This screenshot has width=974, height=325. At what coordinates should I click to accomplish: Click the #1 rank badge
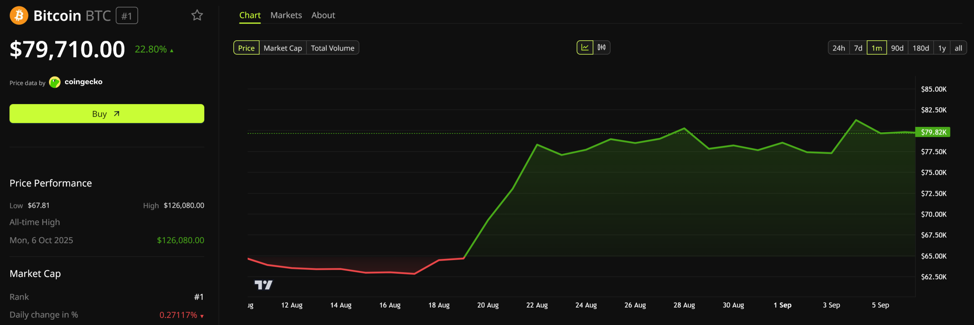coord(127,16)
